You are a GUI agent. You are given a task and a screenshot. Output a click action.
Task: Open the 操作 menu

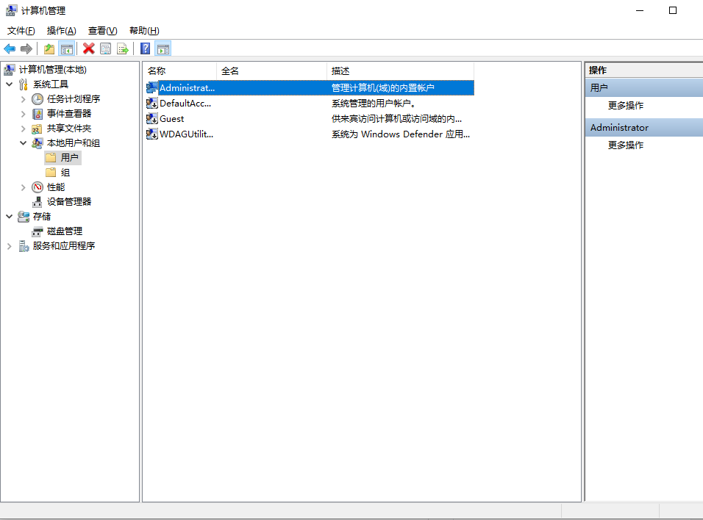pyautogui.click(x=61, y=31)
